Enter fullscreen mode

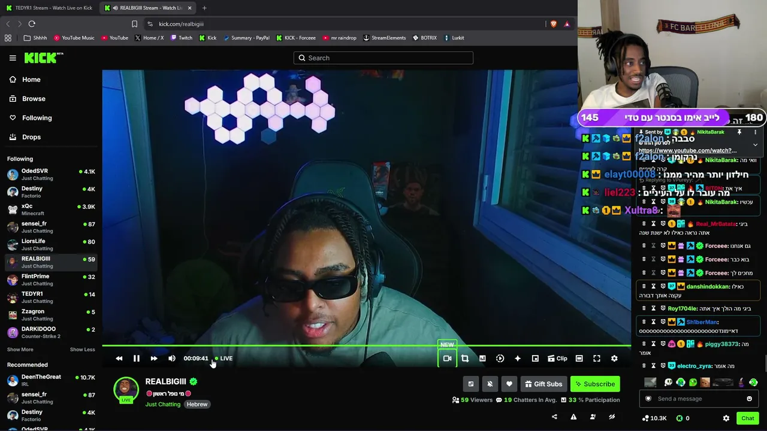coord(597,359)
